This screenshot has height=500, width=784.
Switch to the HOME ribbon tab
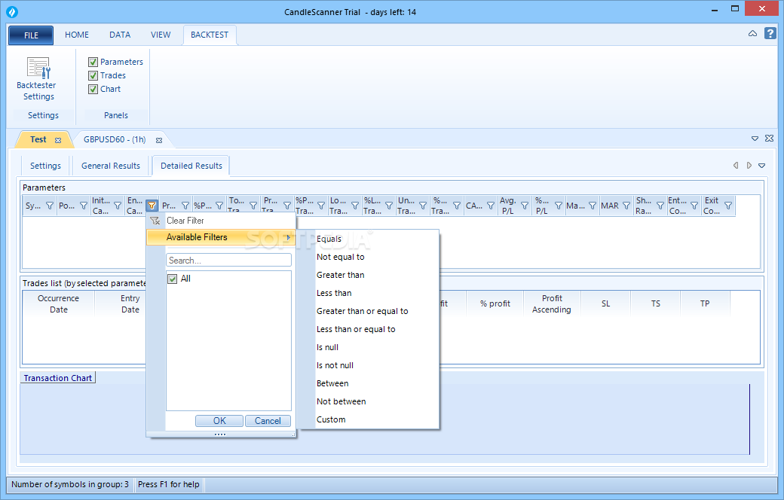[77, 35]
